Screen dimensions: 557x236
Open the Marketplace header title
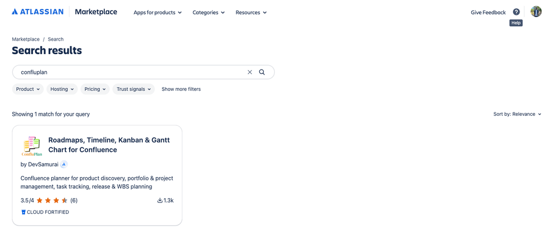pyautogui.click(x=96, y=12)
